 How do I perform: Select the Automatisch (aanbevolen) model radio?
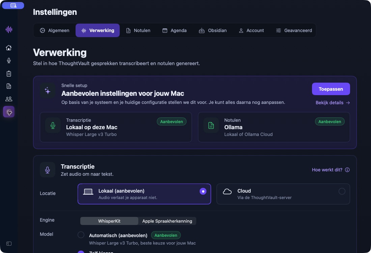[81, 235]
